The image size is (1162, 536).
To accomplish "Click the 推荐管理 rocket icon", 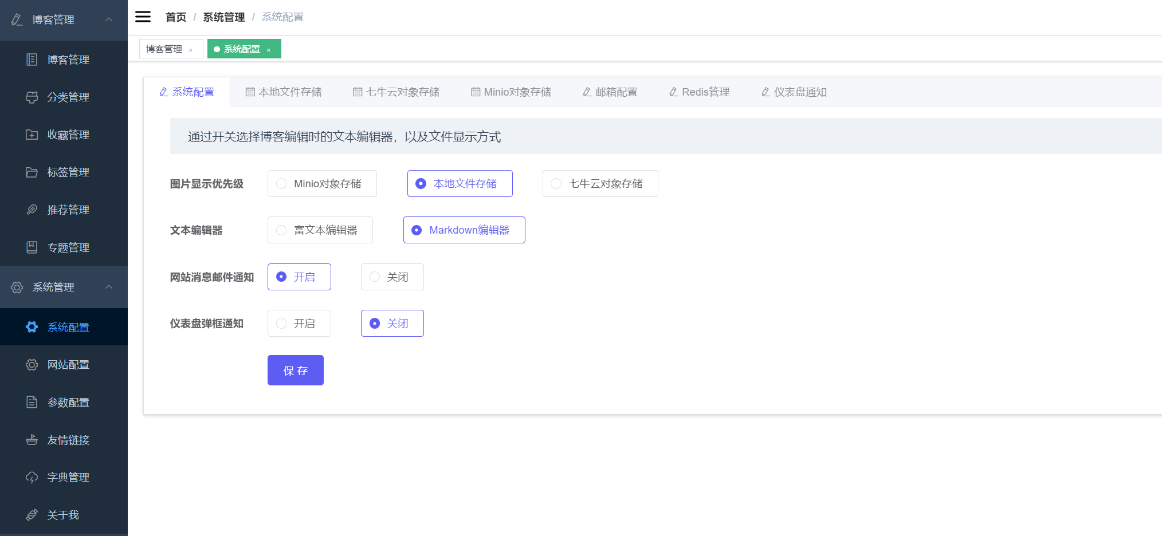I will coord(32,210).
